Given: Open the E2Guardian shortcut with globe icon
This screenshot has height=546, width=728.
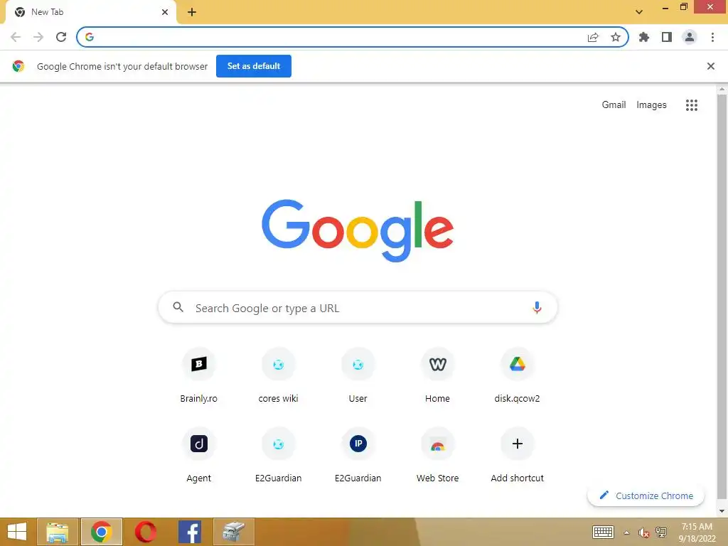Looking at the screenshot, I should 278,455.
